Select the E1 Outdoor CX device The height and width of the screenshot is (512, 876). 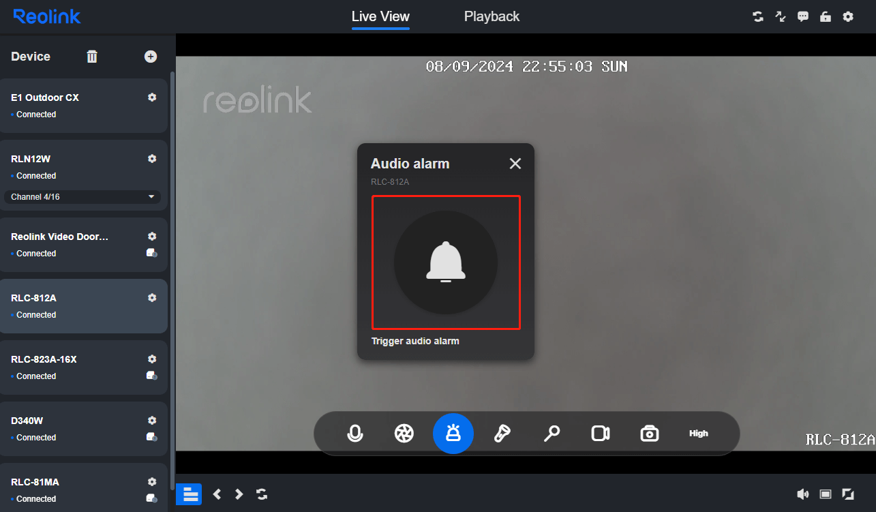point(83,106)
